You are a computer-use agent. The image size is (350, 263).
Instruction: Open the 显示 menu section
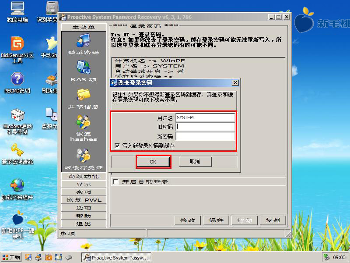[84, 184]
